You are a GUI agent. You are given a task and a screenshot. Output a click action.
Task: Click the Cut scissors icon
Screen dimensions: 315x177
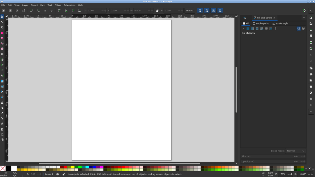[311, 74]
